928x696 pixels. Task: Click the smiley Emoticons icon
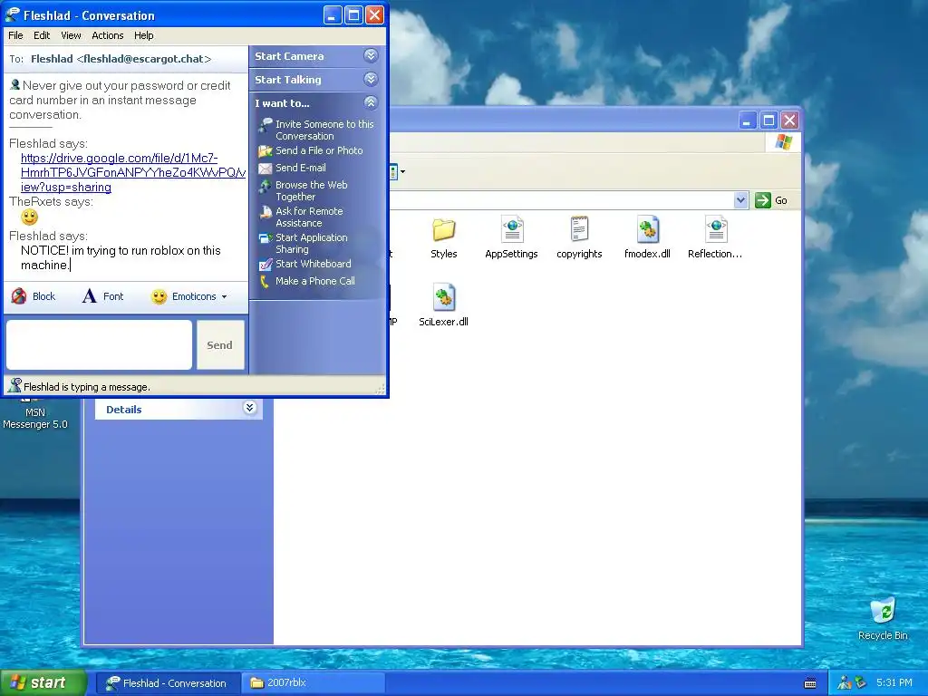(x=159, y=296)
